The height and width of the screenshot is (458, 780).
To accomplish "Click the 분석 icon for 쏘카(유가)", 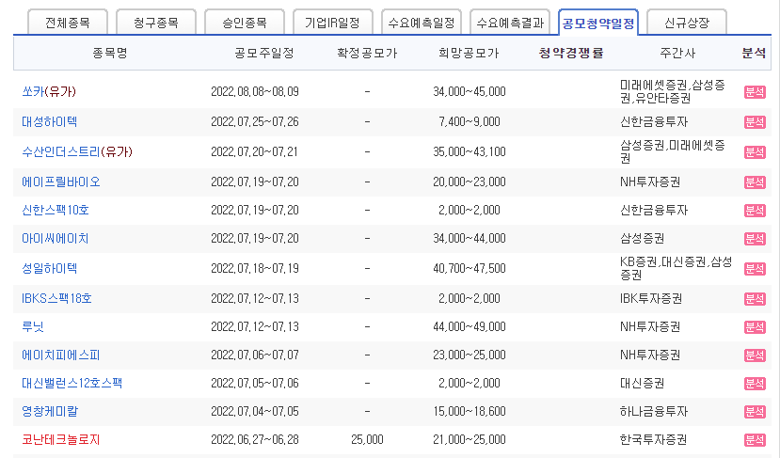I will [x=755, y=92].
